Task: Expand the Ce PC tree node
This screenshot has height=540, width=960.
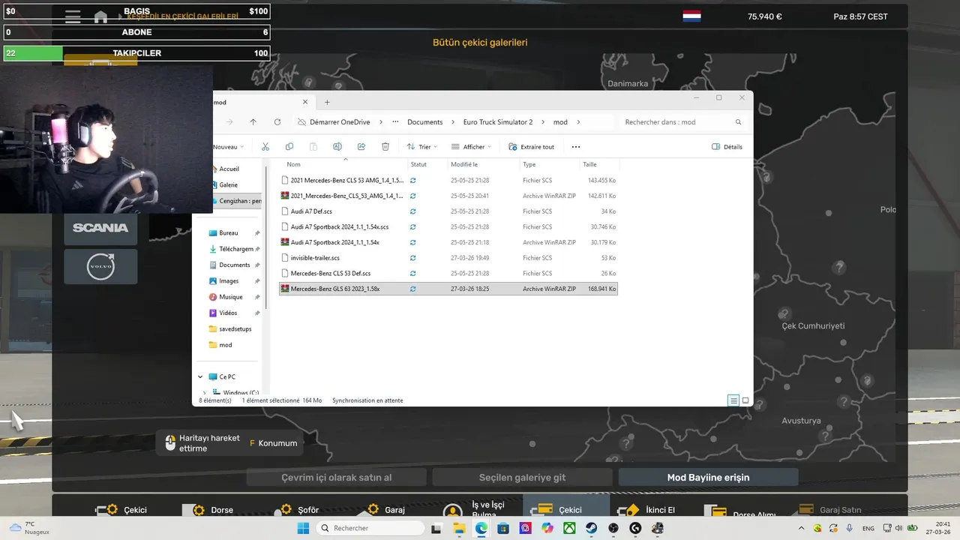Action: point(200,377)
